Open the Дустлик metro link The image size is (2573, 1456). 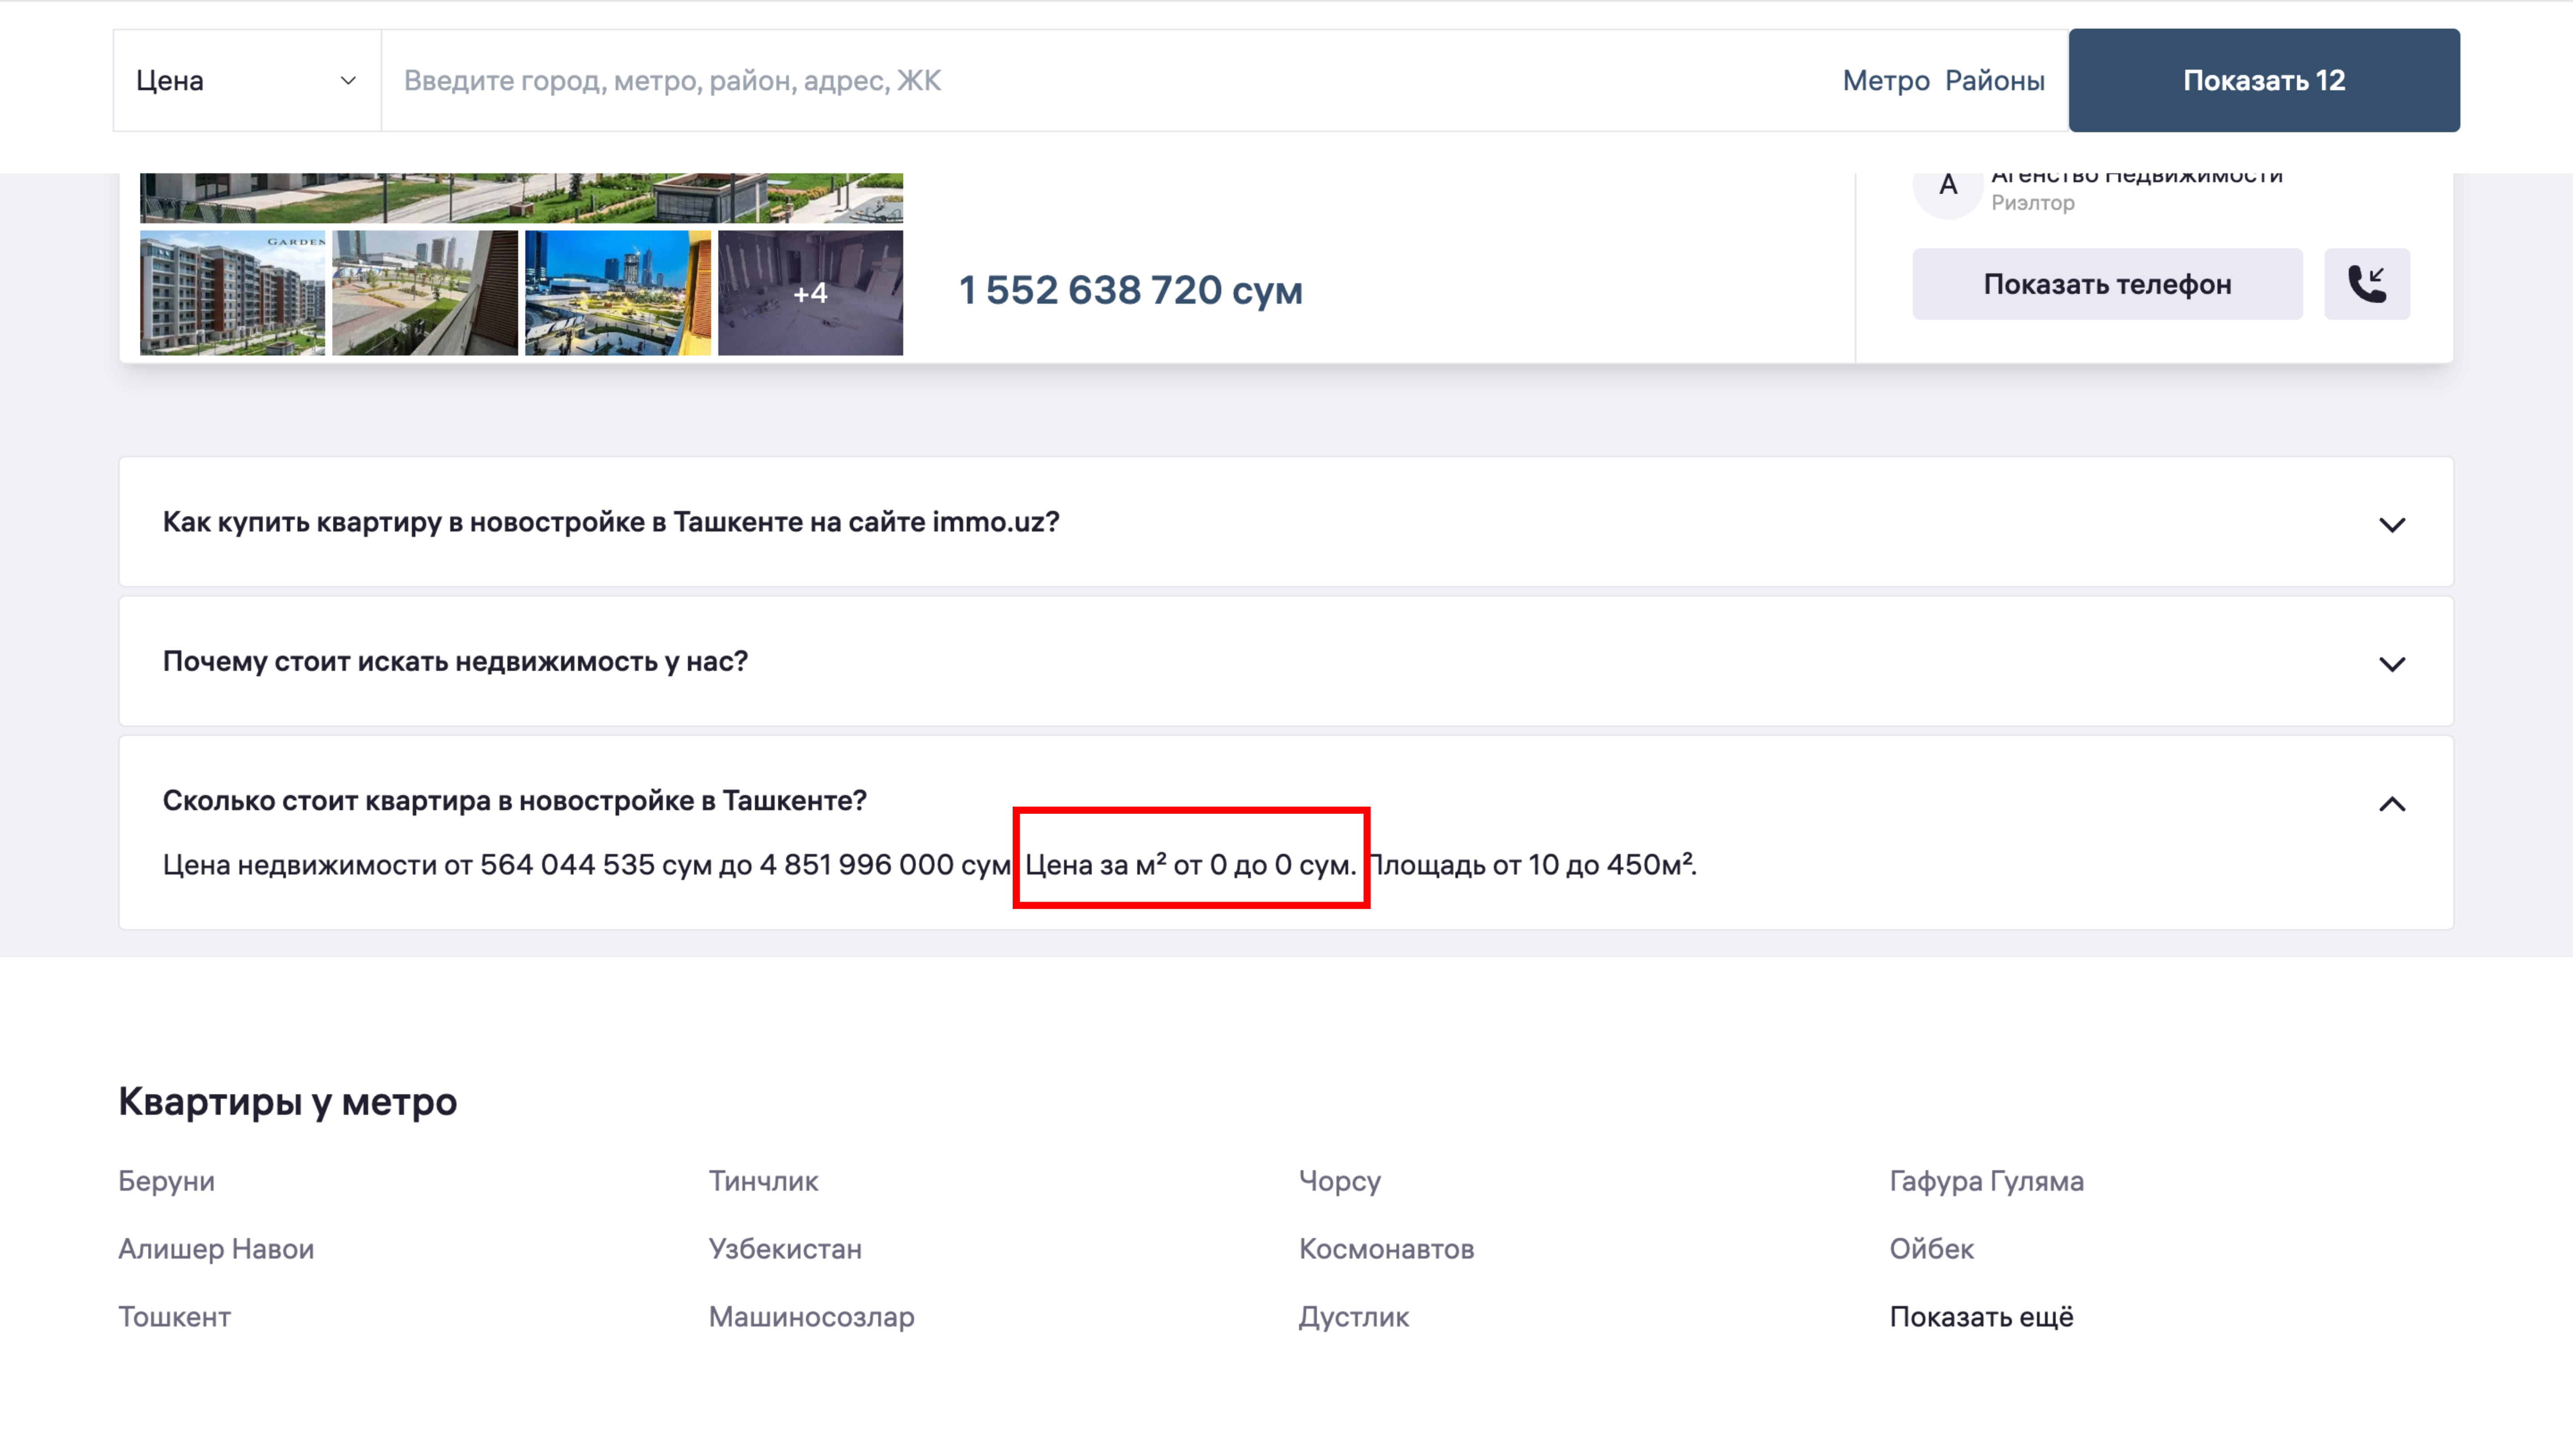(x=1353, y=1317)
